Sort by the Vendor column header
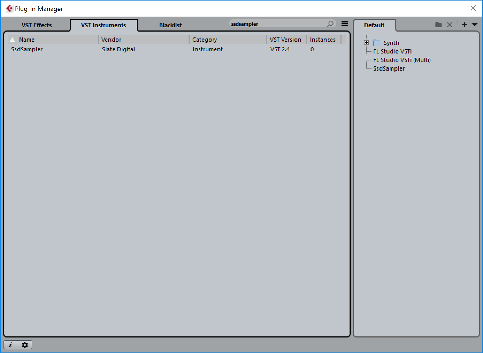Screen dimensions: 483x353 [144, 40]
